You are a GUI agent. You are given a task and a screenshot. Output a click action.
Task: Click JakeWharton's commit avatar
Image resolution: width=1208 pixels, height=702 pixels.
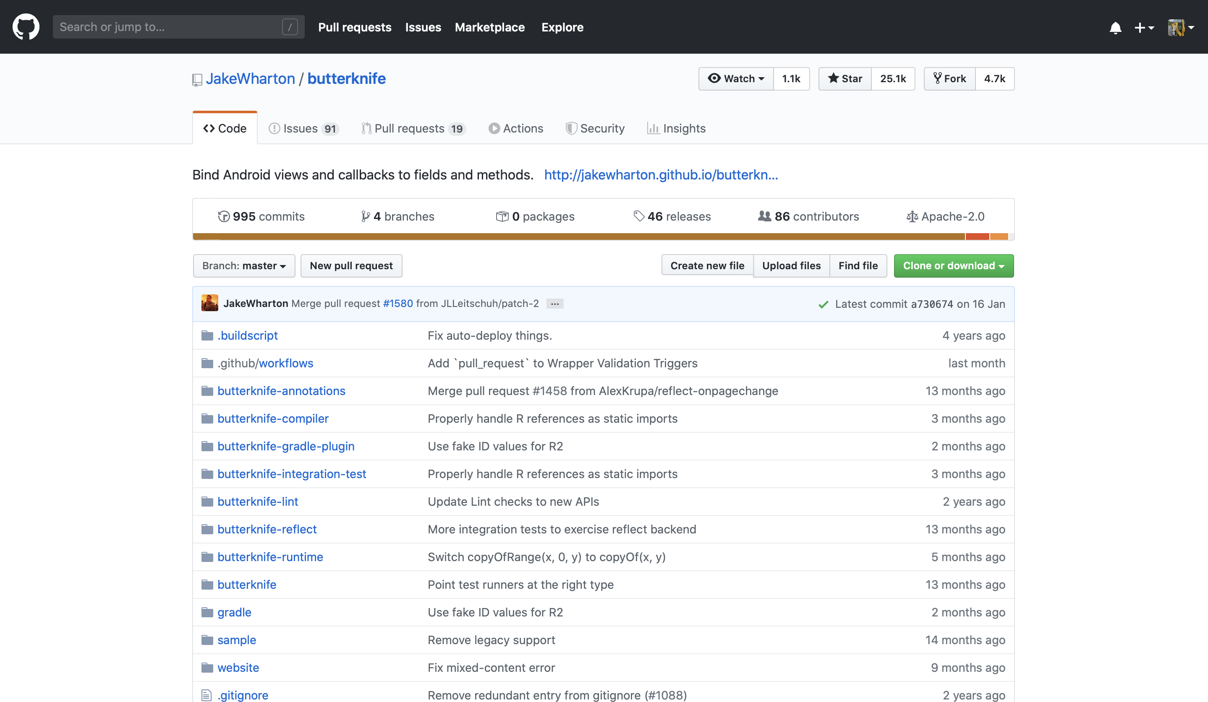coord(209,304)
